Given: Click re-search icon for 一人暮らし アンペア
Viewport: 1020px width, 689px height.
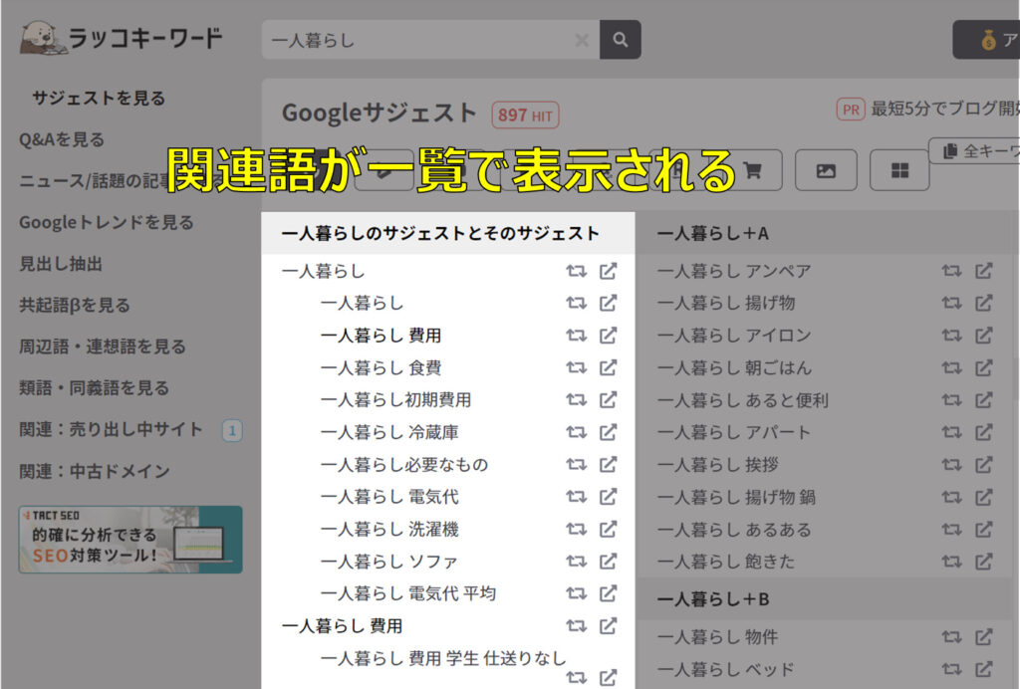Looking at the screenshot, I should [951, 271].
